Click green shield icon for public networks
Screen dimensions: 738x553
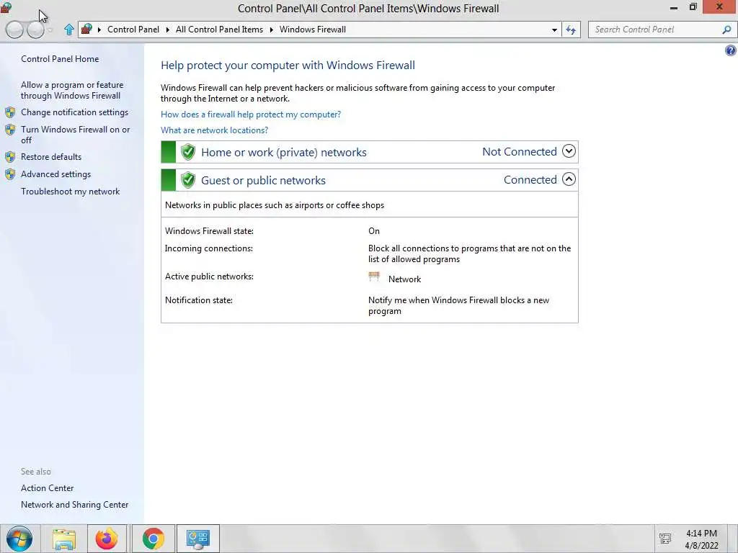pyautogui.click(x=188, y=180)
